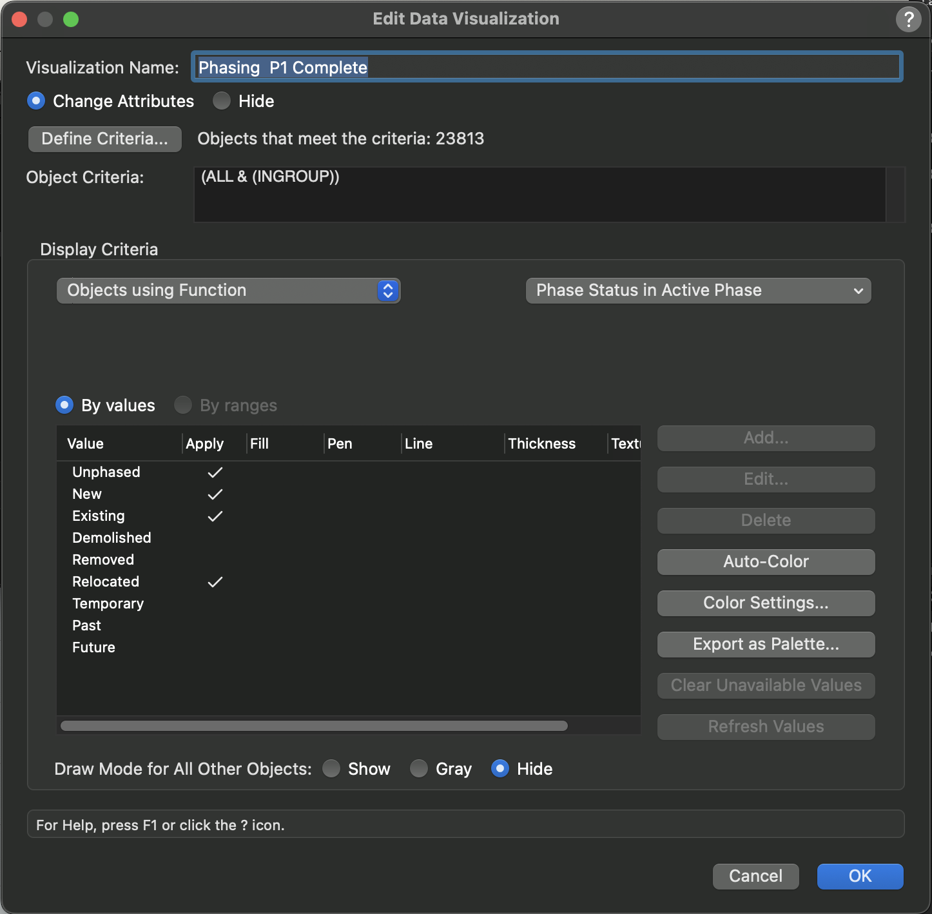
Task: Click the horizontal scrollbar under the values table
Action: 314,726
